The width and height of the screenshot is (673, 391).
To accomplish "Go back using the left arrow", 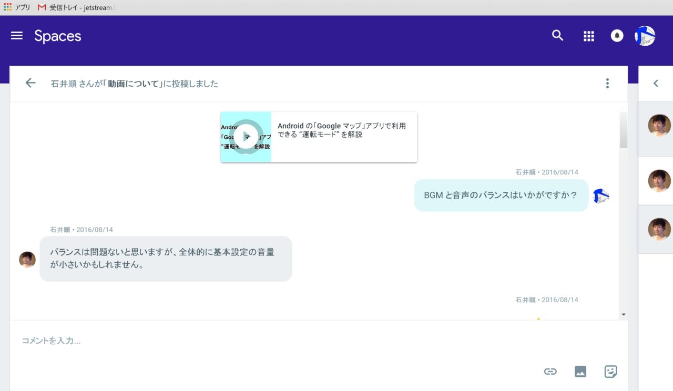I will click(x=30, y=83).
